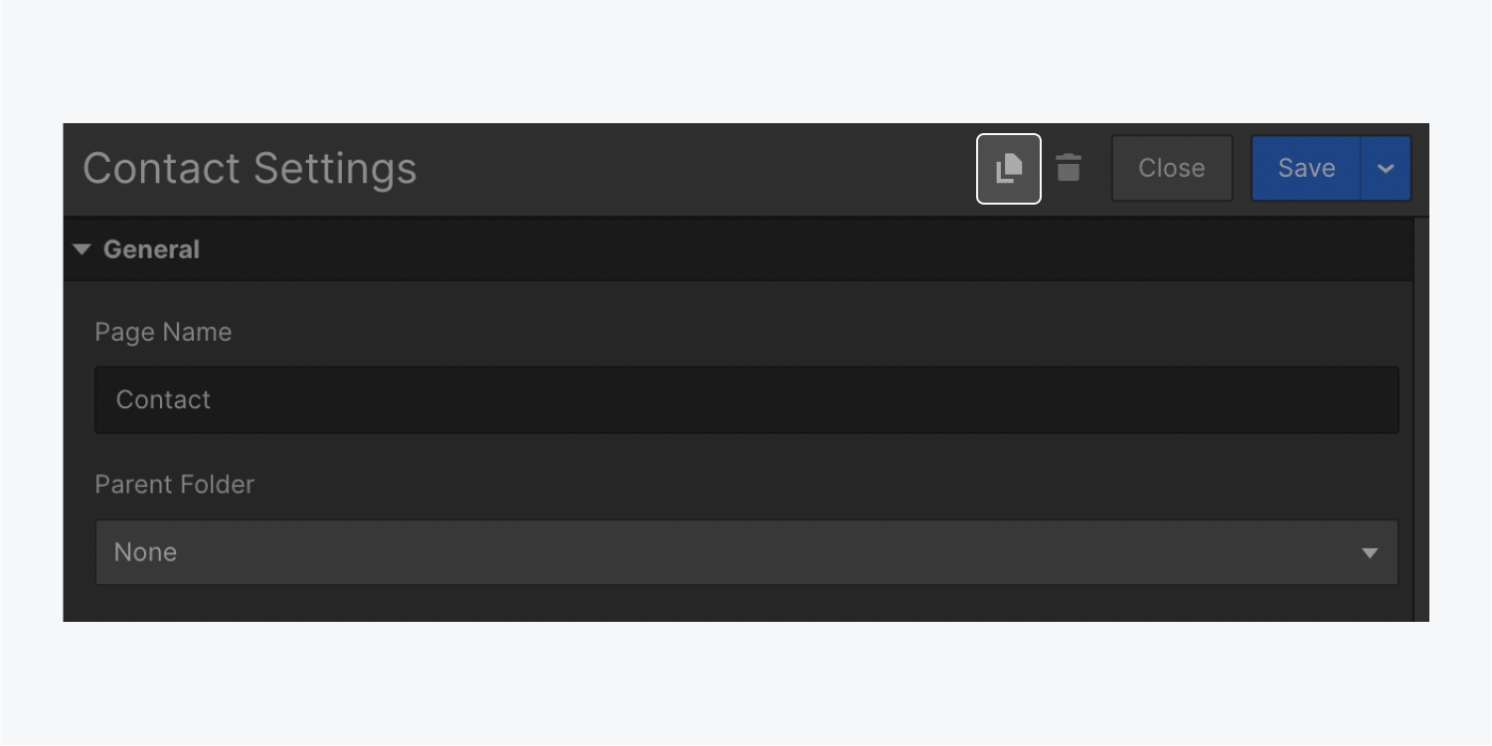
Task: Close the Contact Settings panel
Action: tap(1172, 169)
